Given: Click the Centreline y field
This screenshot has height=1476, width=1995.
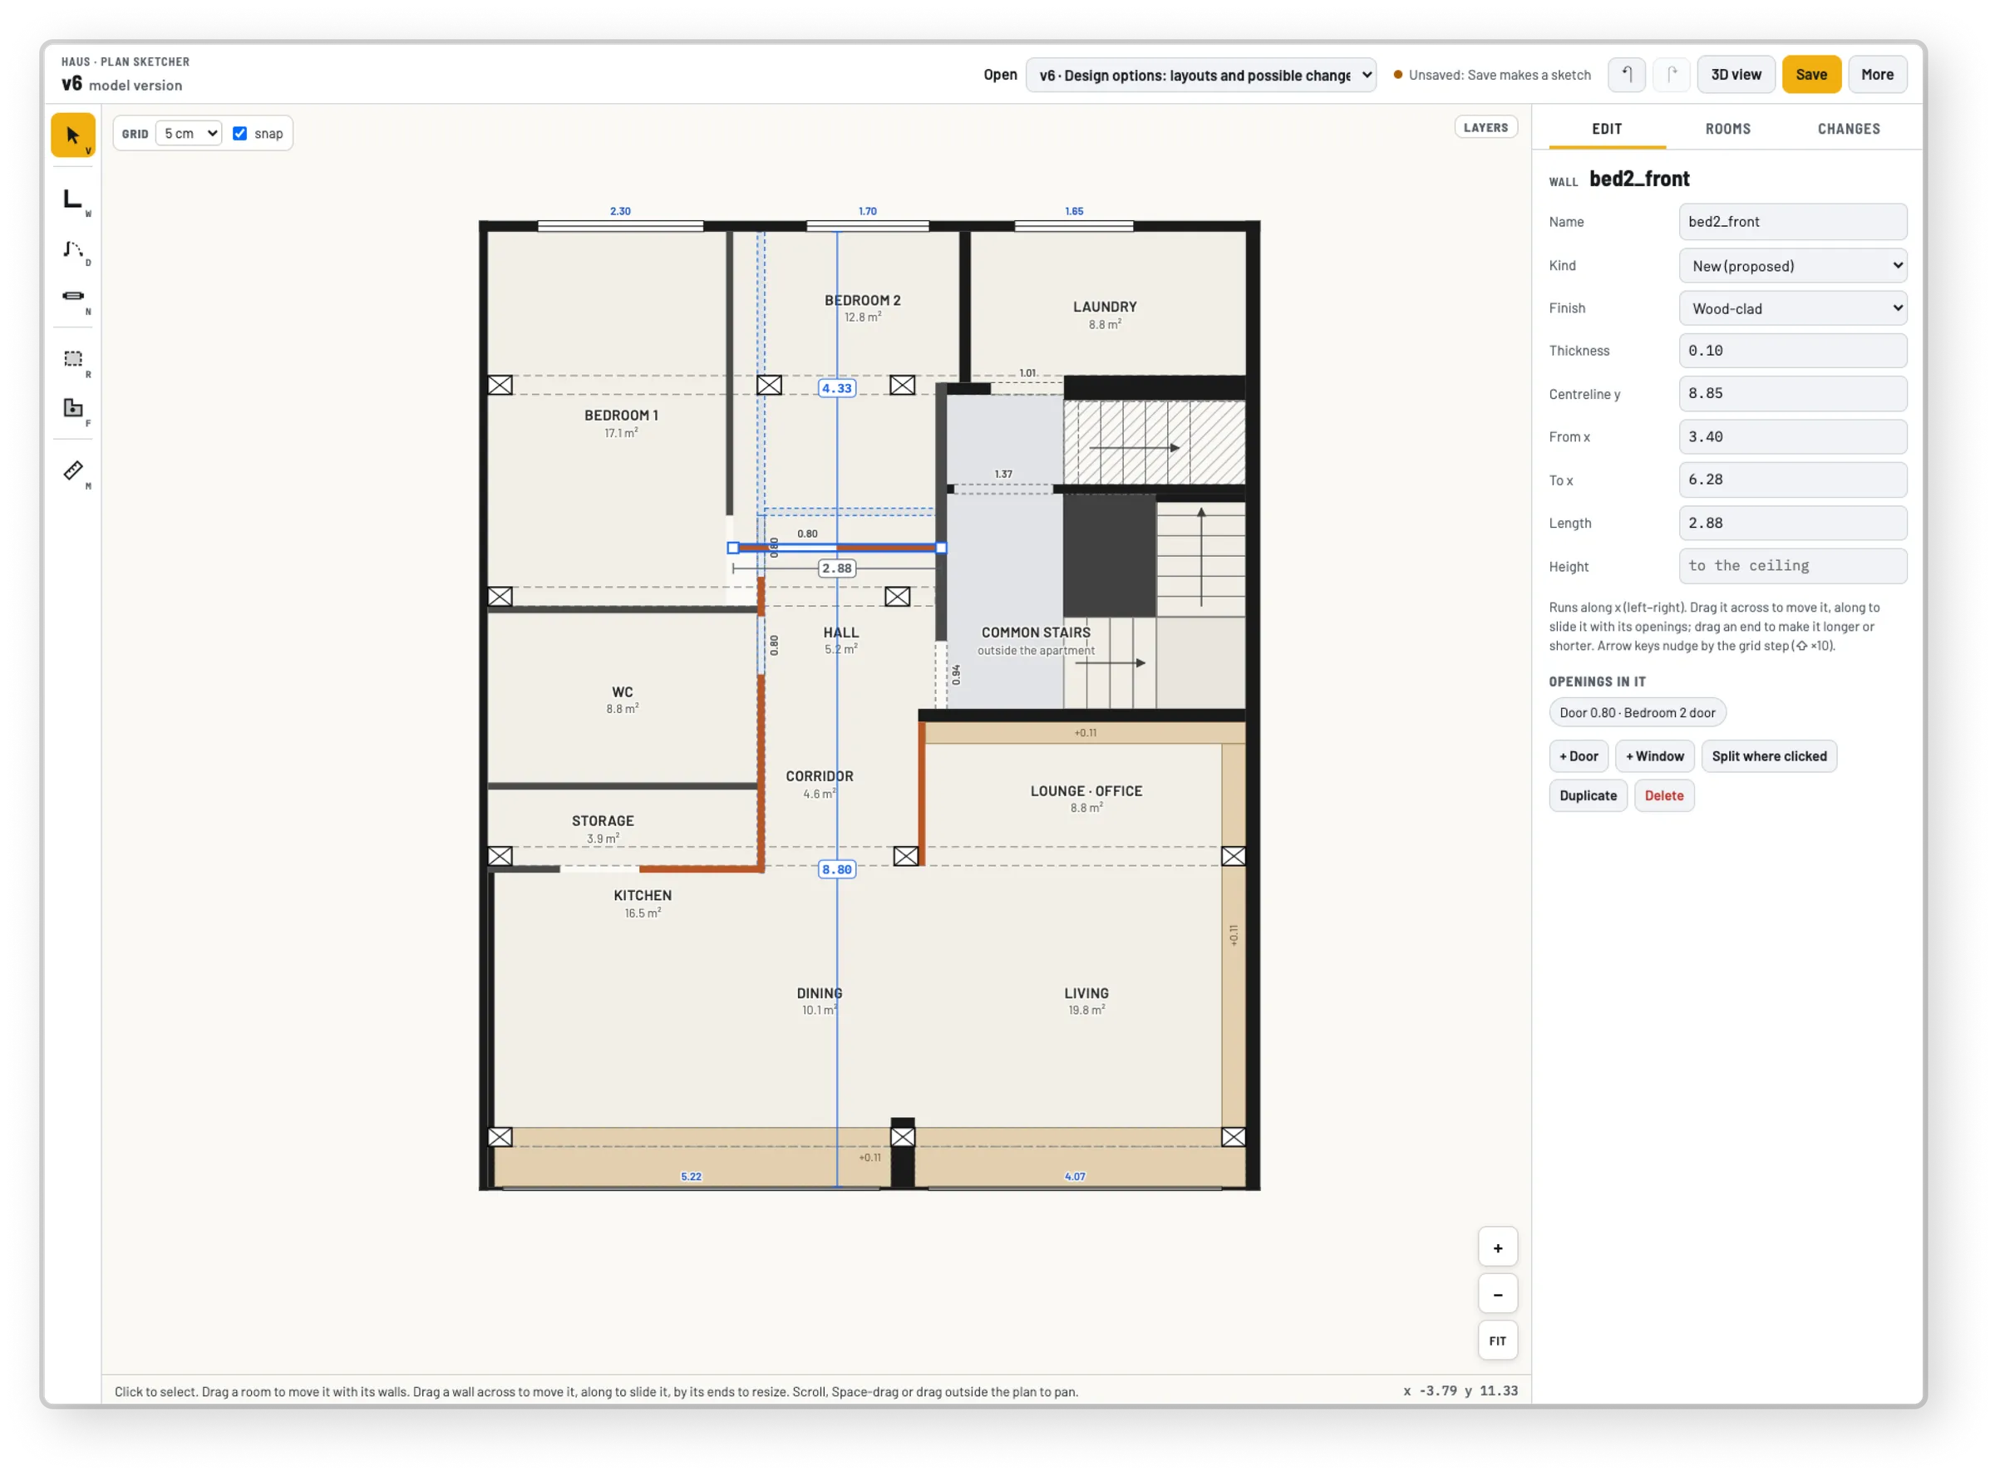Looking at the screenshot, I should pyautogui.click(x=1793, y=394).
